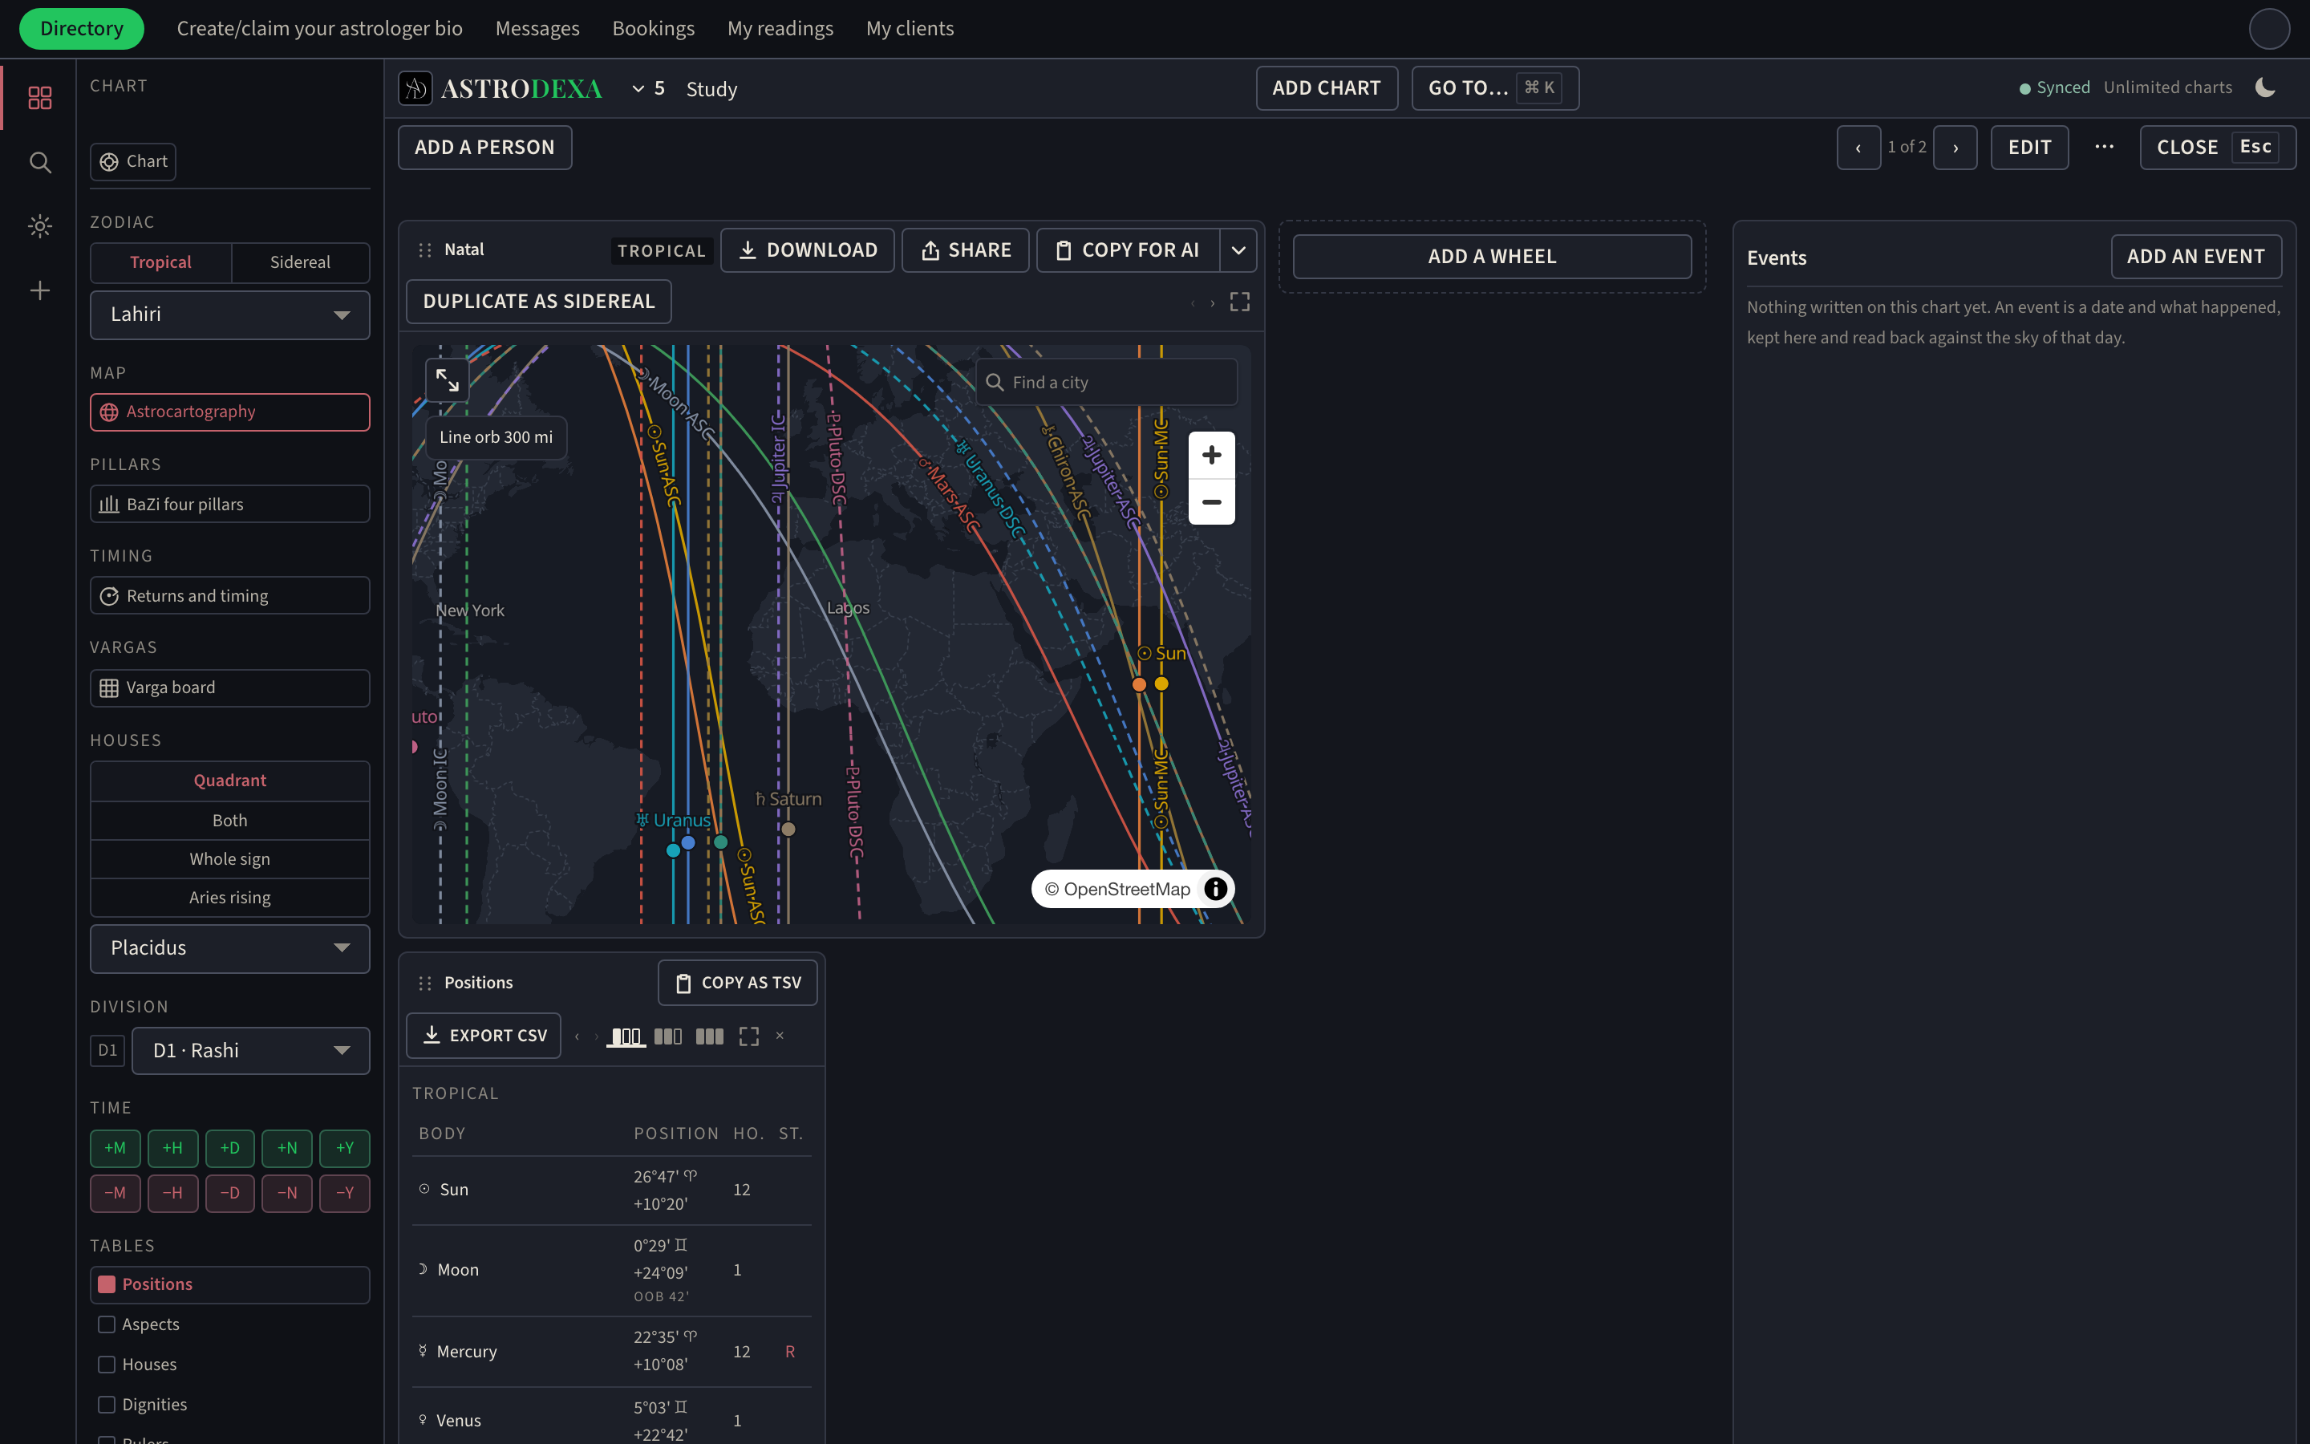Image resolution: width=2310 pixels, height=1444 pixels.
Task: Switch zodiac to Sidereal
Action: (300, 262)
